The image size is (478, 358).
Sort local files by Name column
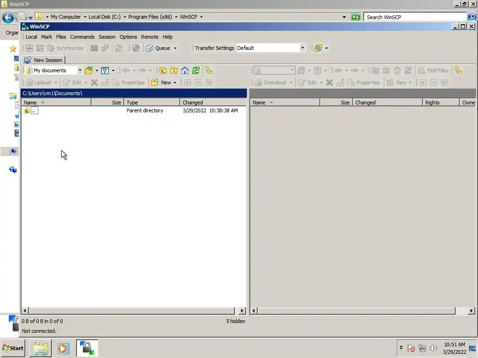pyautogui.click(x=56, y=103)
